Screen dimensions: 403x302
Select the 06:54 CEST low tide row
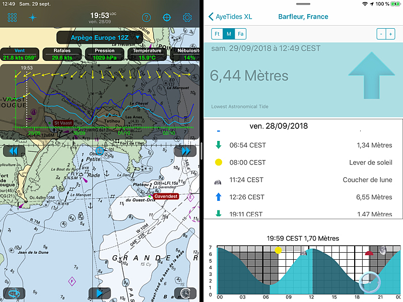click(303, 145)
